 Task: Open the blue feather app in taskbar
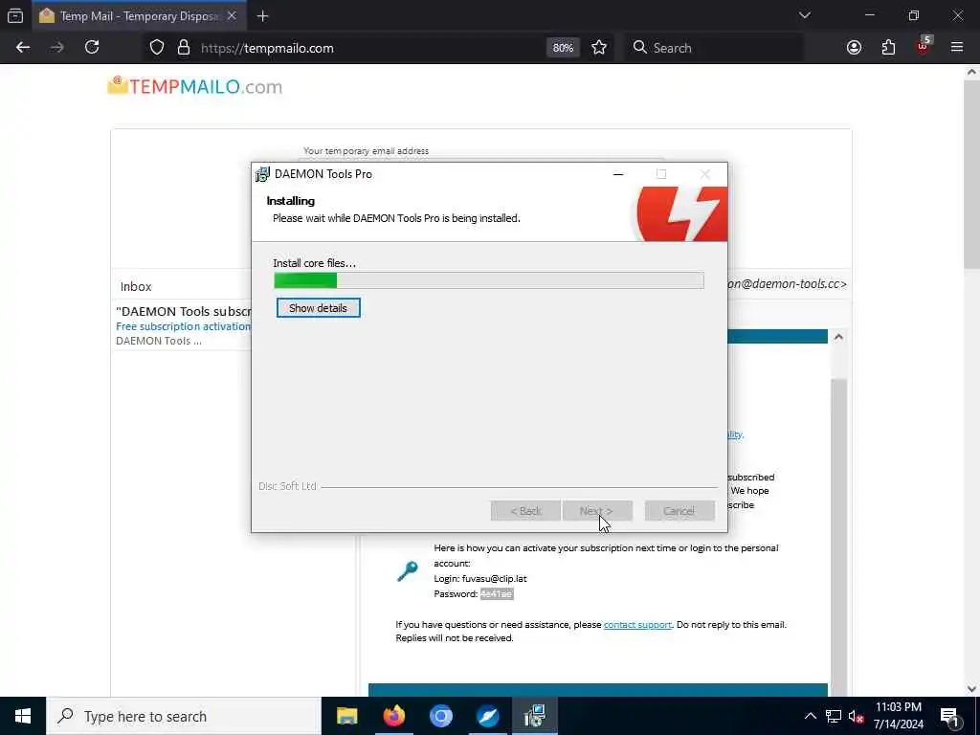pos(487,716)
